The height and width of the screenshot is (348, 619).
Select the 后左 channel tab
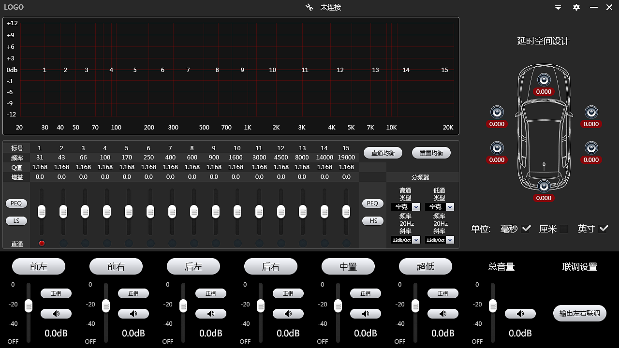pos(193,266)
